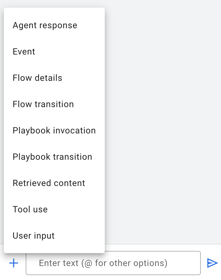Choose the Event menu option
The image size is (221, 280).
24,52
